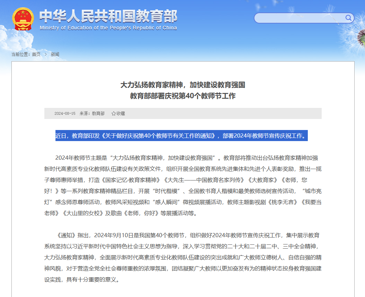Open the 新闻 breadcrumb link
The width and height of the screenshot is (365, 297).
(x=55, y=54)
